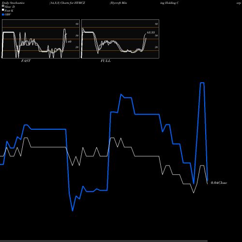
Task: Click the FAST stochastic chart panel
Action: (41, 39)
